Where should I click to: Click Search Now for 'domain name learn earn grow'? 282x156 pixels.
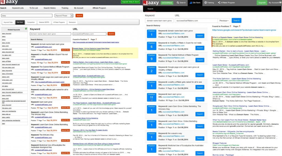(66, 50)
